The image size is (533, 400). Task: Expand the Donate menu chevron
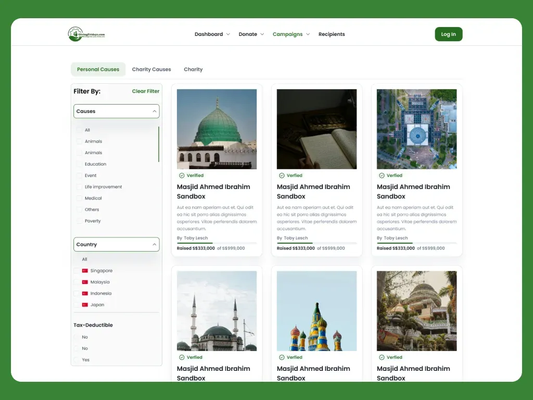[262, 34]
